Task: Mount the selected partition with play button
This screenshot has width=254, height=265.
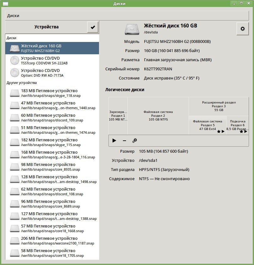Action: click(x=114, y=141)
